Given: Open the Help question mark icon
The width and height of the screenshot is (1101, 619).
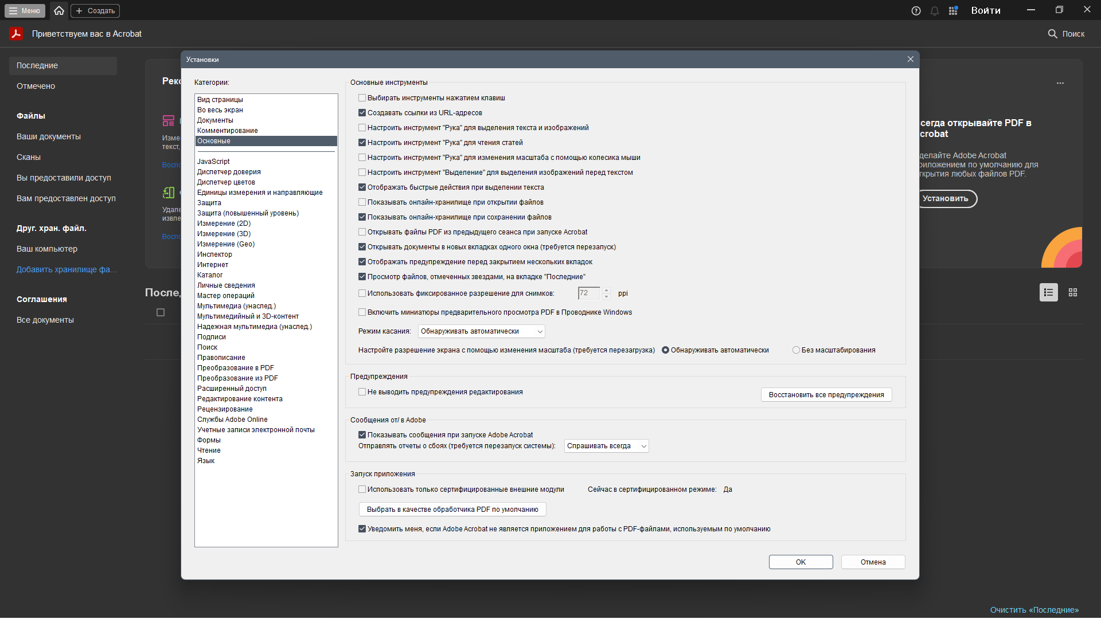Looking at the screenshot, I should (x=916, y=11).
